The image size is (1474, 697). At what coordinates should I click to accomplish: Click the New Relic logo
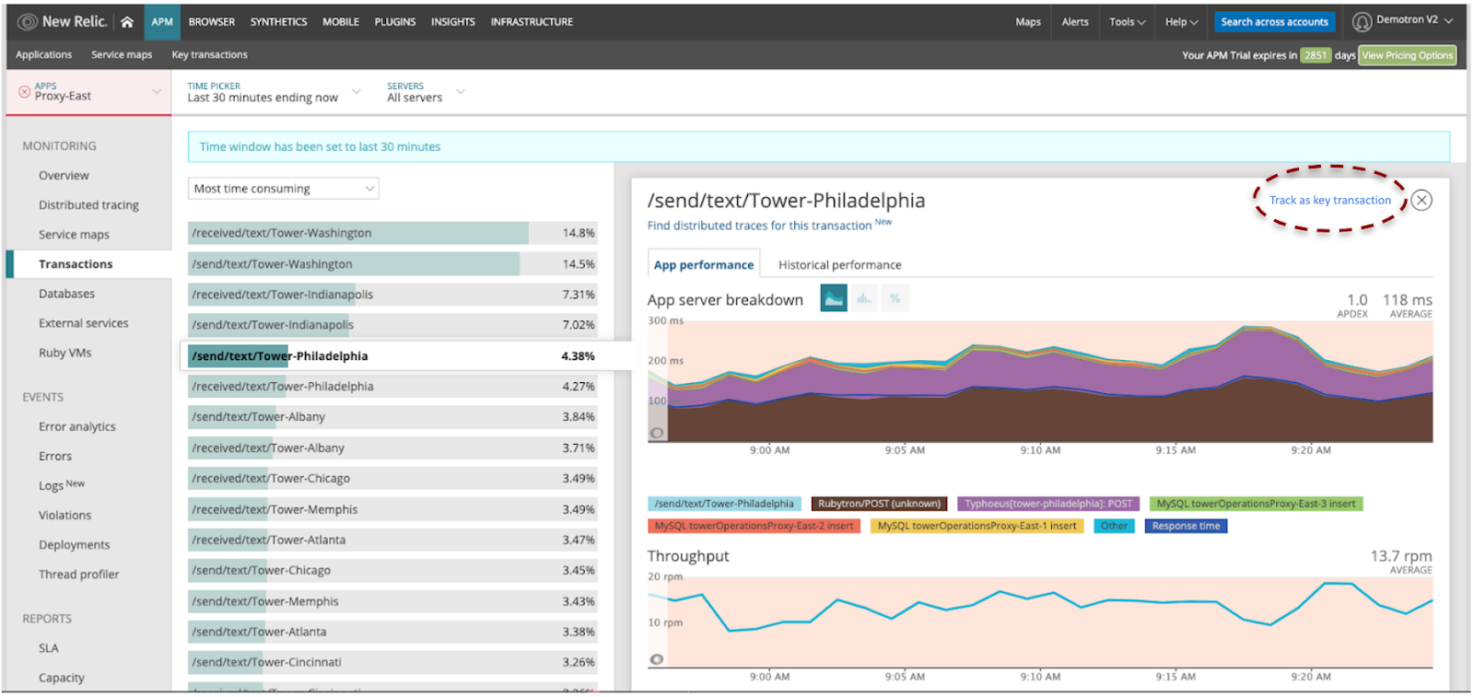click(x=64, y=21)
